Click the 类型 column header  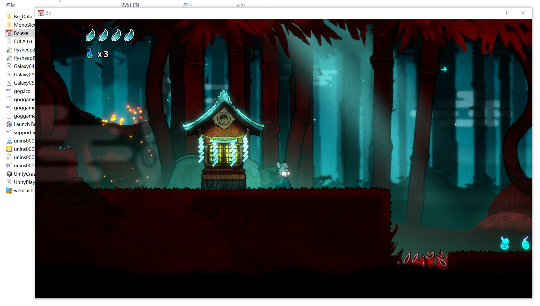click(x=188, y=5)
